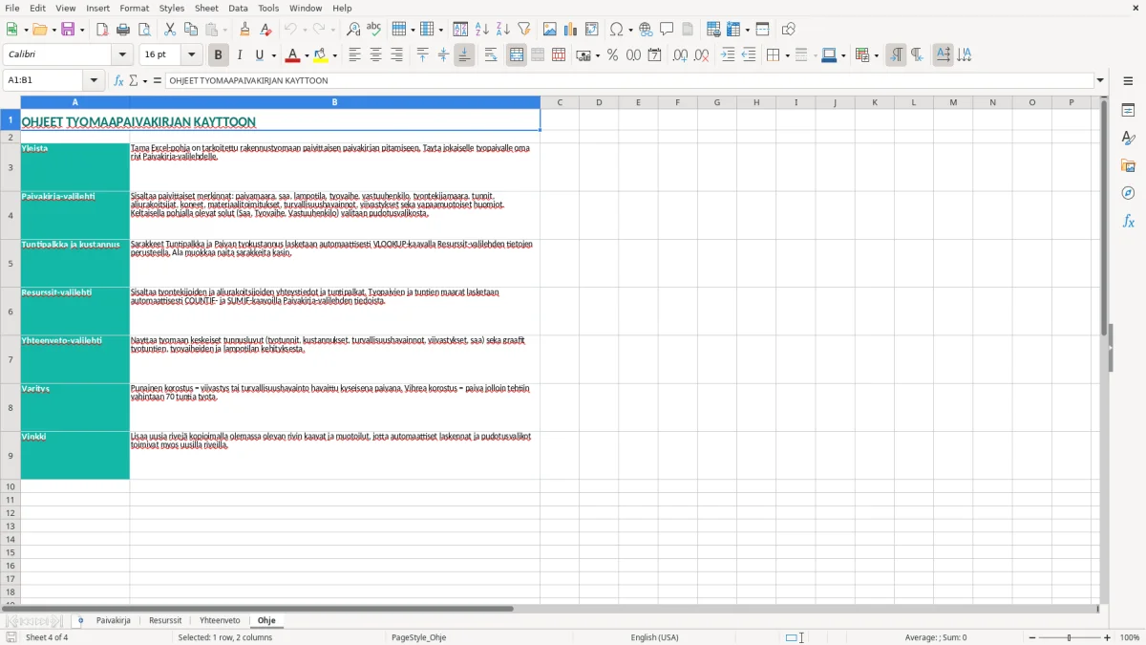Viewport: 1146px width, 645px height.
Task: Open Find & Replace
Action: [353, 30]
